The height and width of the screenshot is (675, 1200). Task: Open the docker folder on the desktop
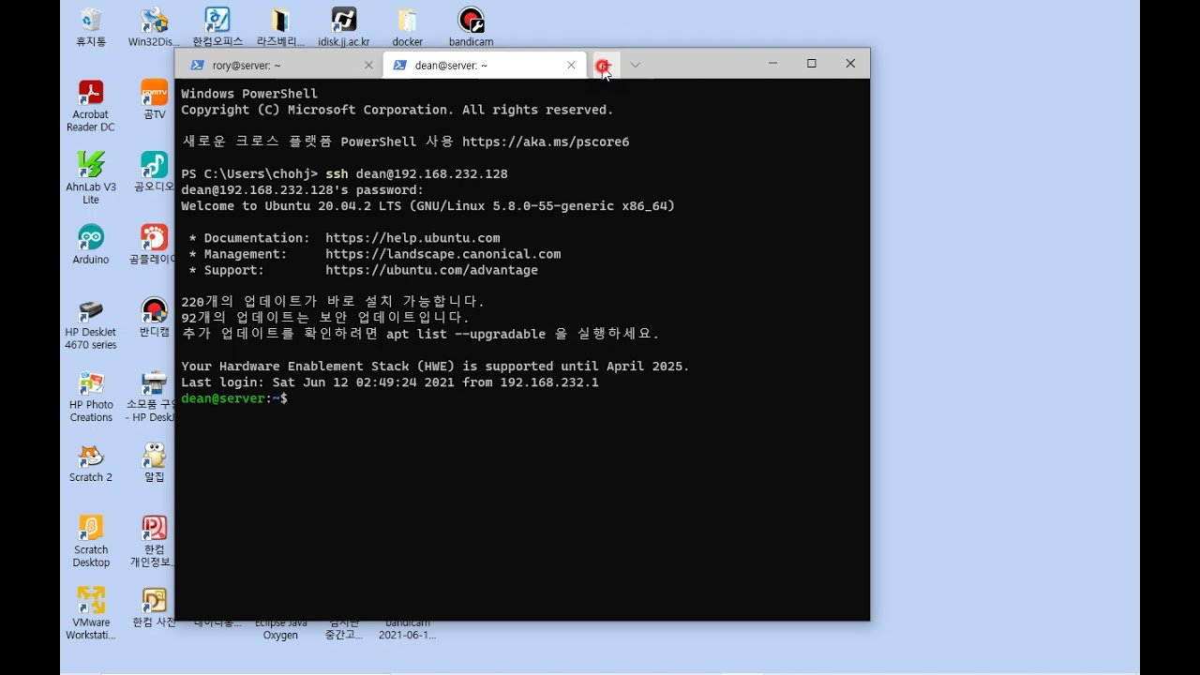(408, 26)
